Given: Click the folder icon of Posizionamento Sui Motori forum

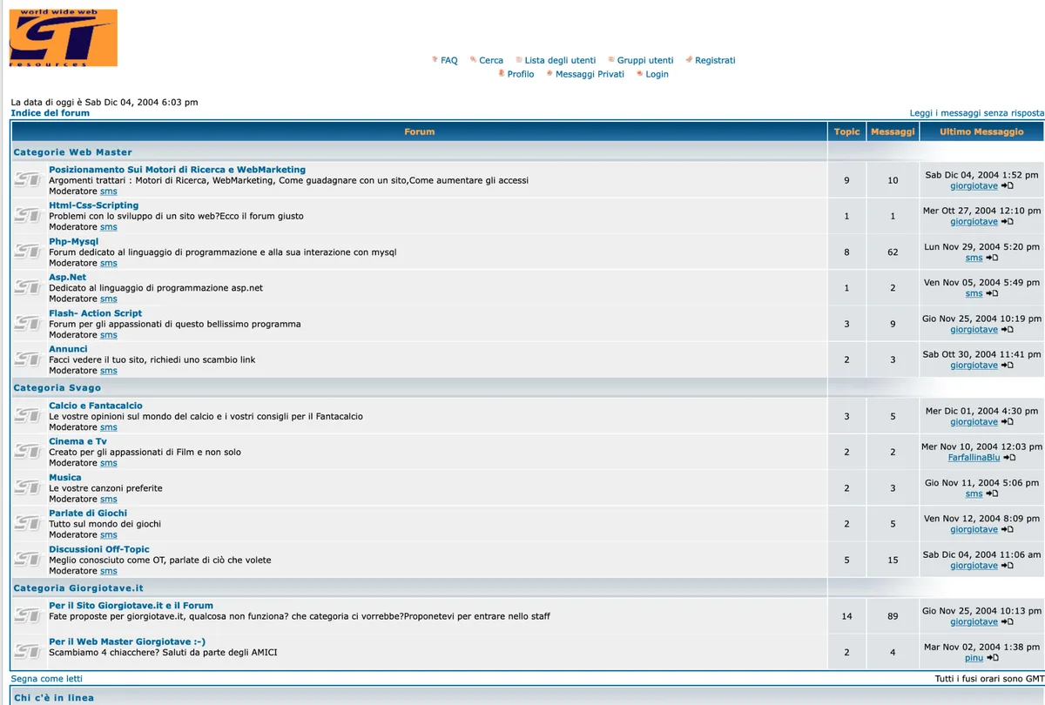Looking at the screenshot, I should 28,179.
